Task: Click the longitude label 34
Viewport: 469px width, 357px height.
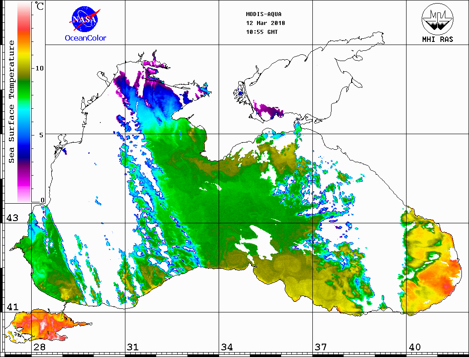Action: point(227,347)
